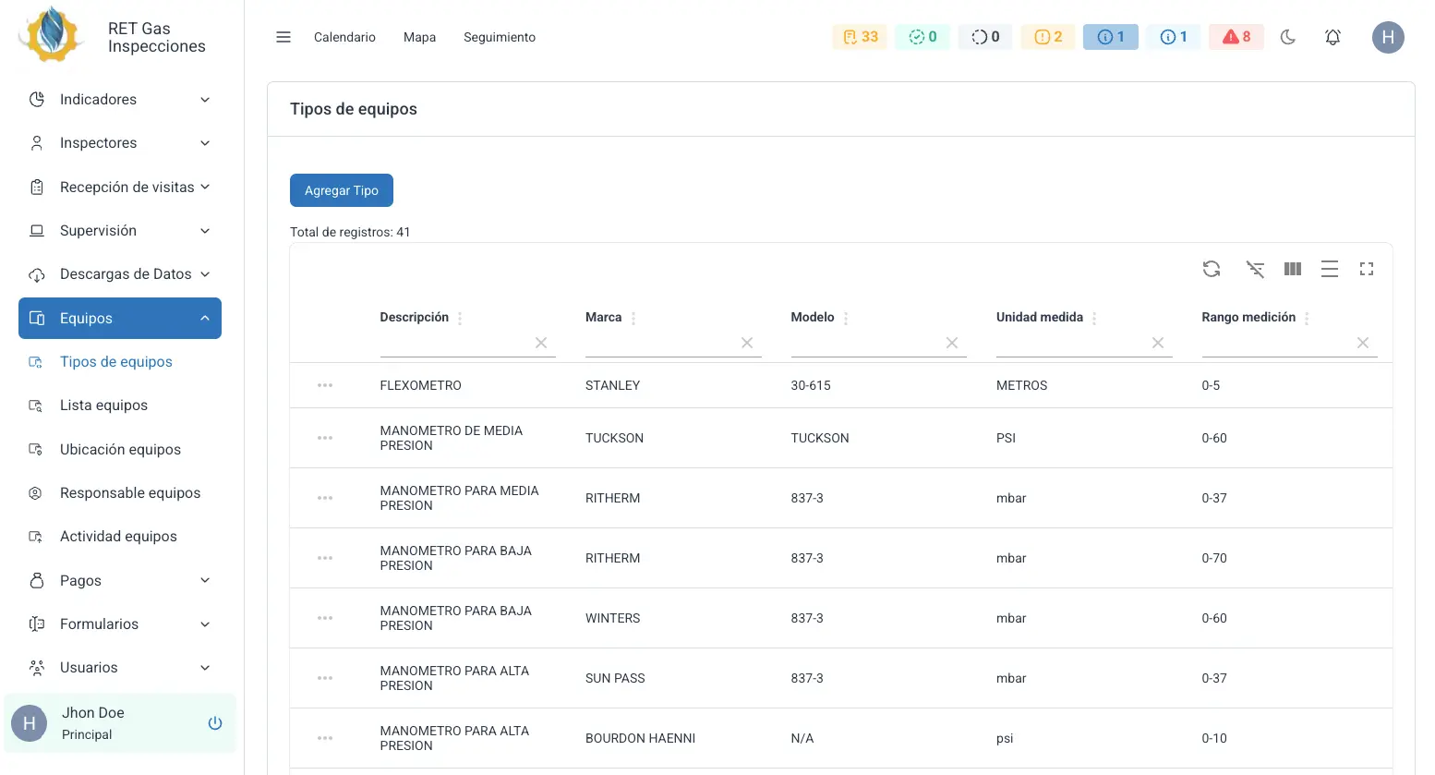The image size is (1435, 775).
Task: Open Actividad equipos submenu item
Action: pyautogui.click(x=120, y=537)
